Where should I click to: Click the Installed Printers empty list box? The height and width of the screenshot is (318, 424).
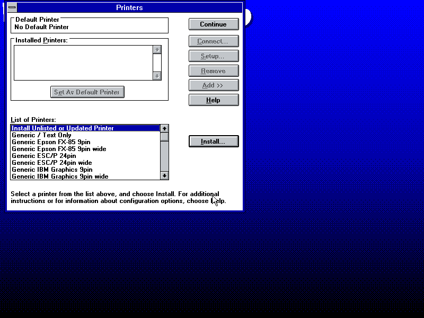82,63
